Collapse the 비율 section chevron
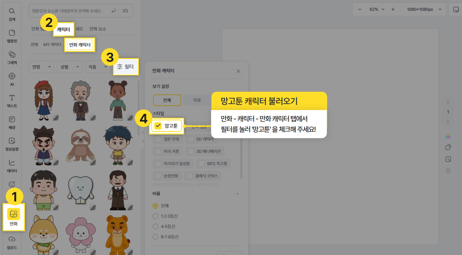Screen dimensions: 462x255 coord(237,194)
